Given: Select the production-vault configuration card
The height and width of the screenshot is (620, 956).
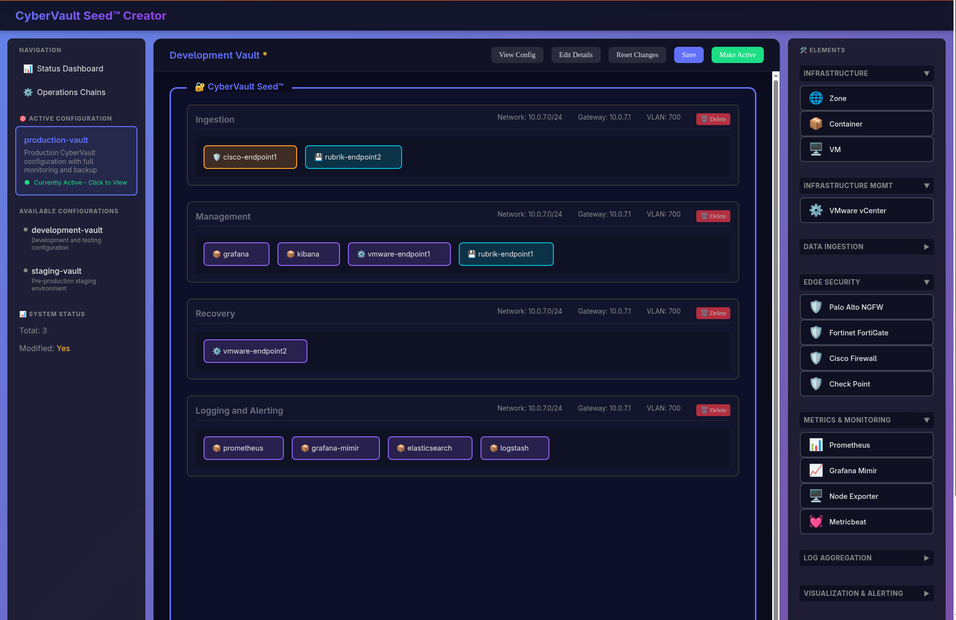Looking at the screenshot, I should 76,161.
